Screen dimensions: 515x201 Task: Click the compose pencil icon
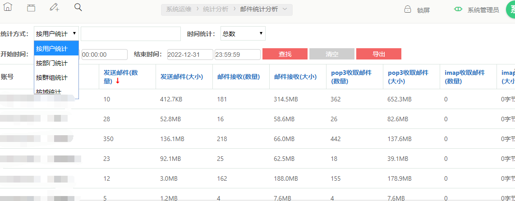55,8
